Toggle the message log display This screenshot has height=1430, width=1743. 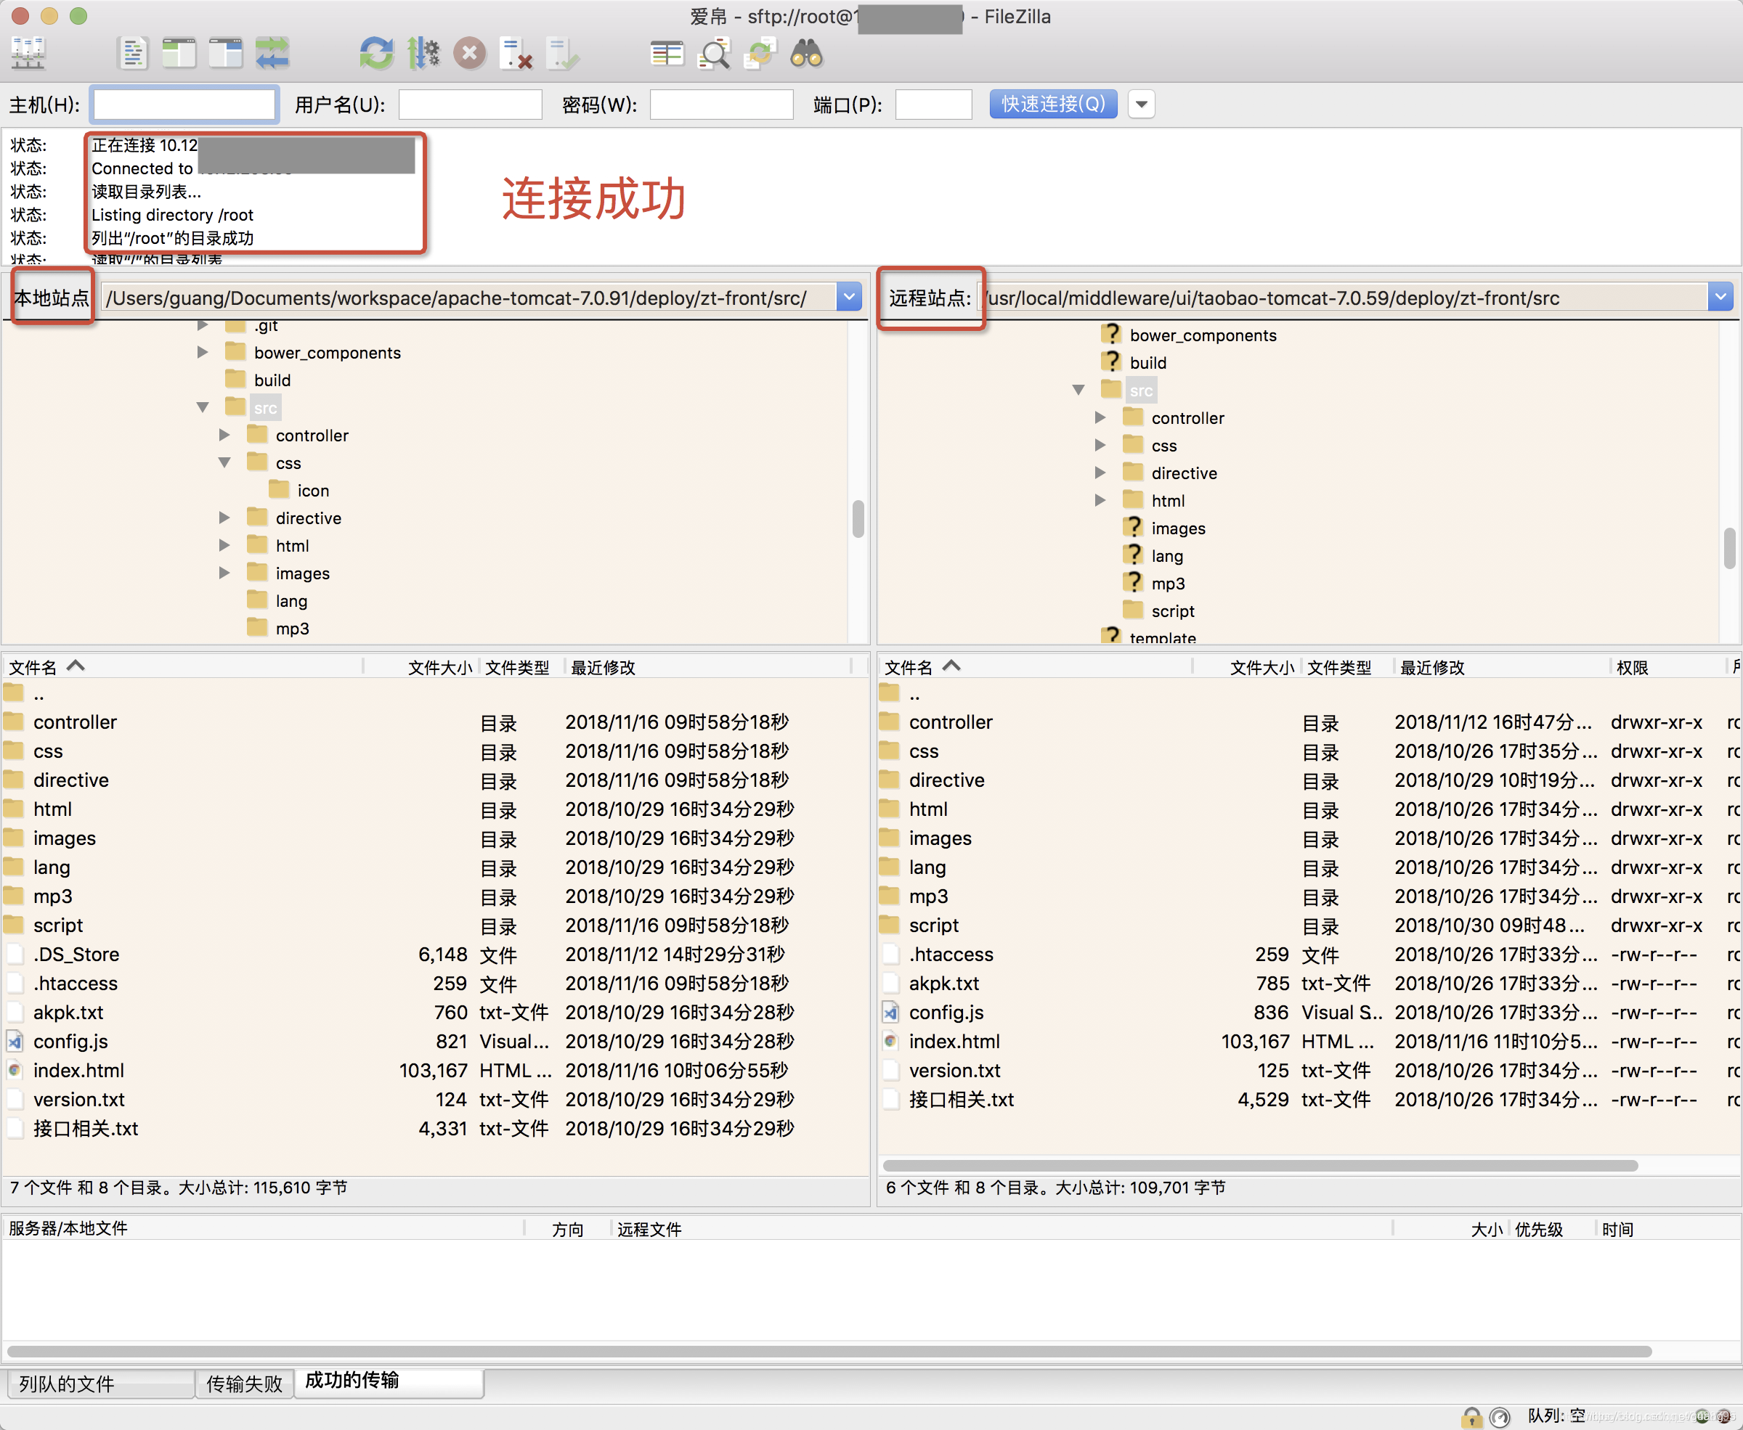(133, 54)
